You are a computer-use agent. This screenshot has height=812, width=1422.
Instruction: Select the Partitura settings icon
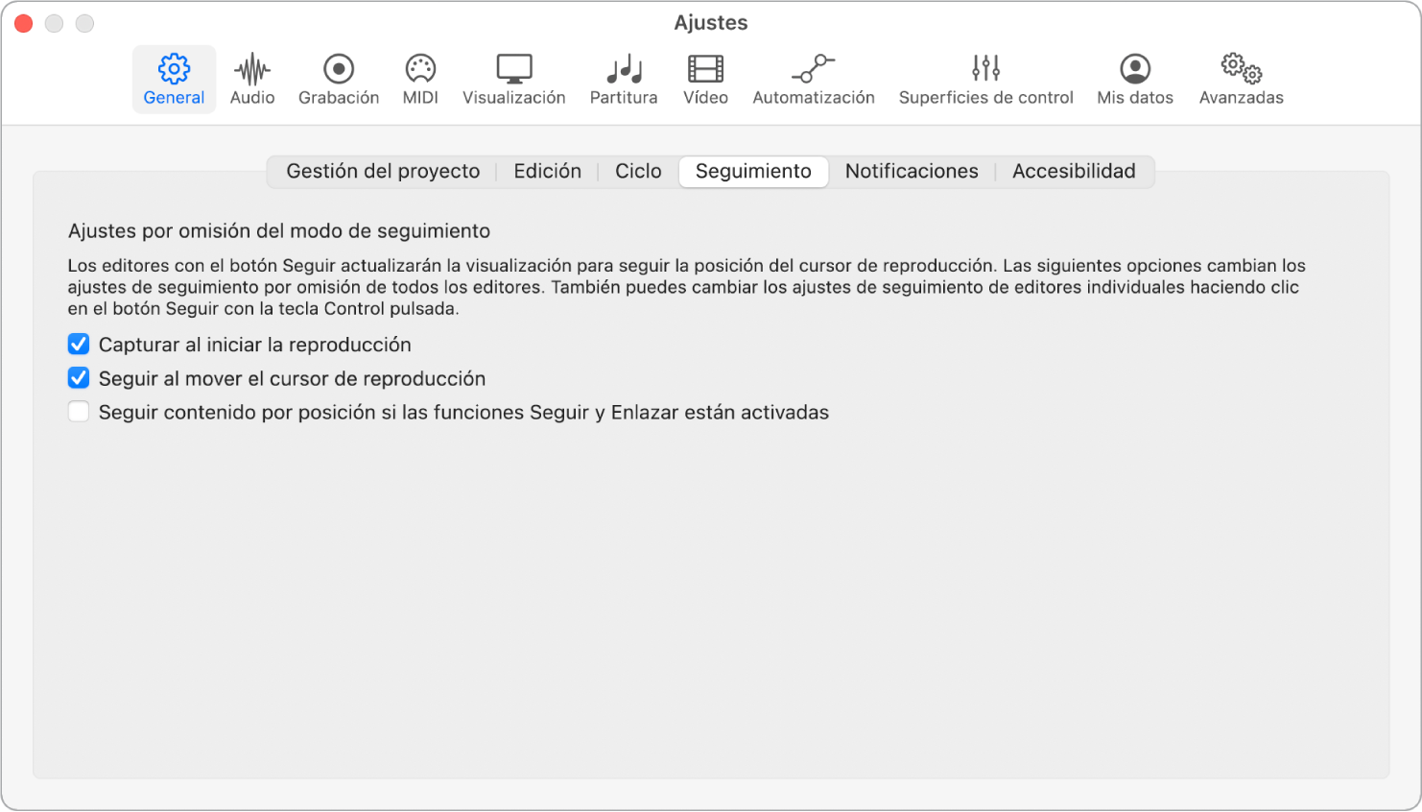(623, 77)
